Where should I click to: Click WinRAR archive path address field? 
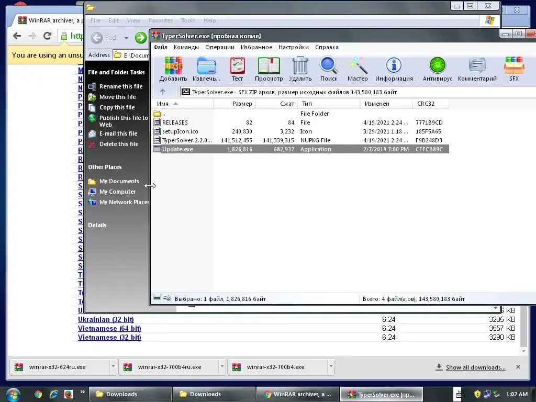358,92
